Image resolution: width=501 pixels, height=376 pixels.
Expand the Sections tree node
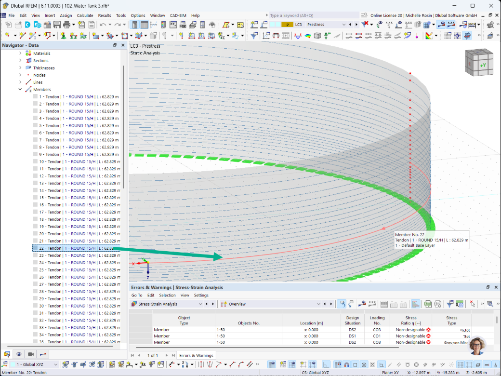pyautogui.click(x=20, y=60)
